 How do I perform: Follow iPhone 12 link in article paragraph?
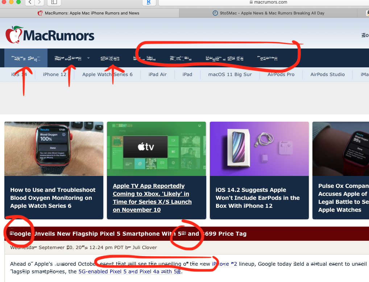224,264
